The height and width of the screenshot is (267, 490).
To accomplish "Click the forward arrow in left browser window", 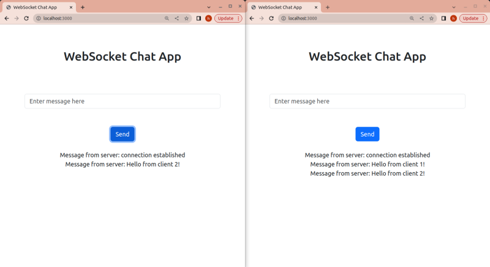I will tap(17, 18).
